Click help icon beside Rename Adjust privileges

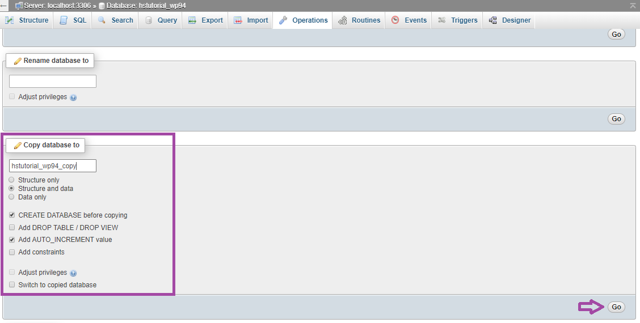73,97
